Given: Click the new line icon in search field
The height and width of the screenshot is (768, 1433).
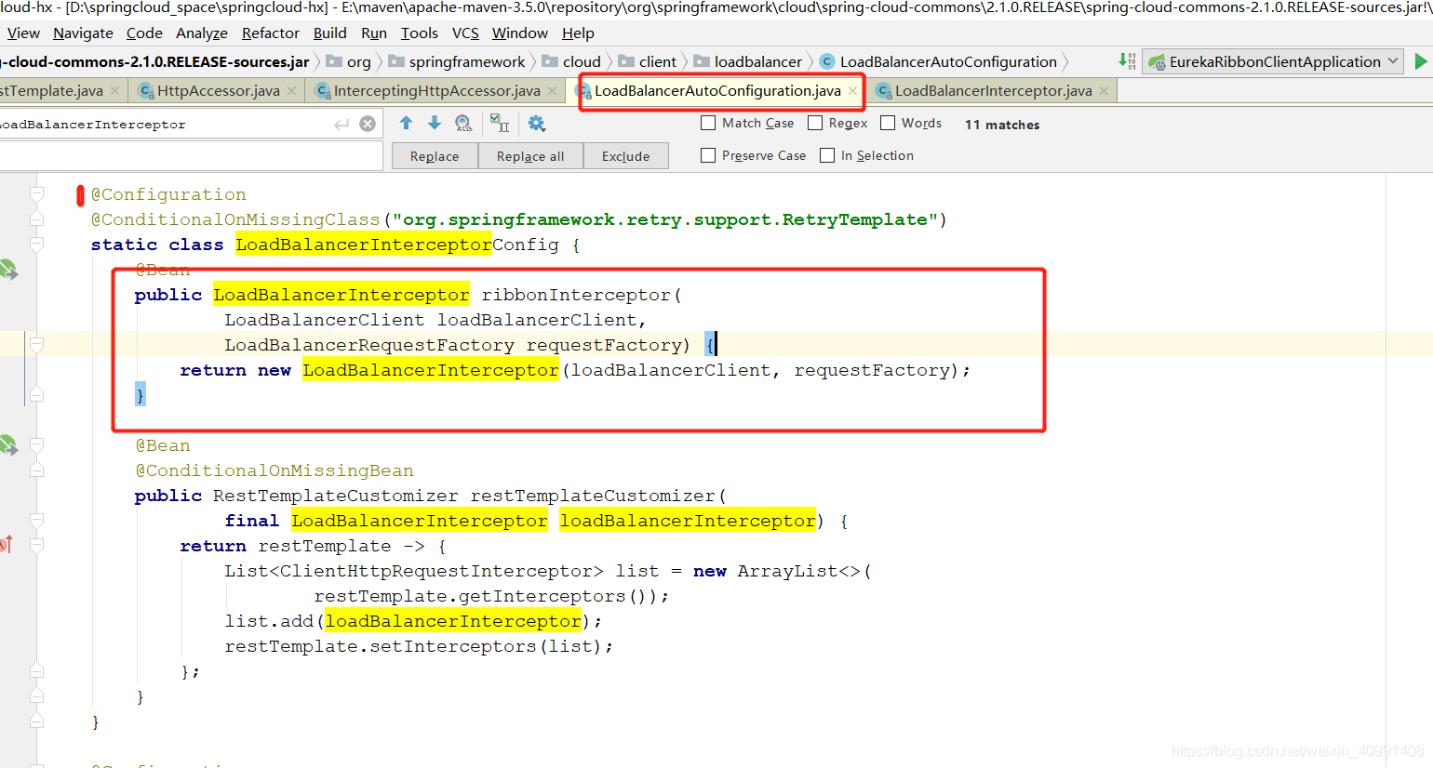Looking at the screenshot, I should click(342, 124).
